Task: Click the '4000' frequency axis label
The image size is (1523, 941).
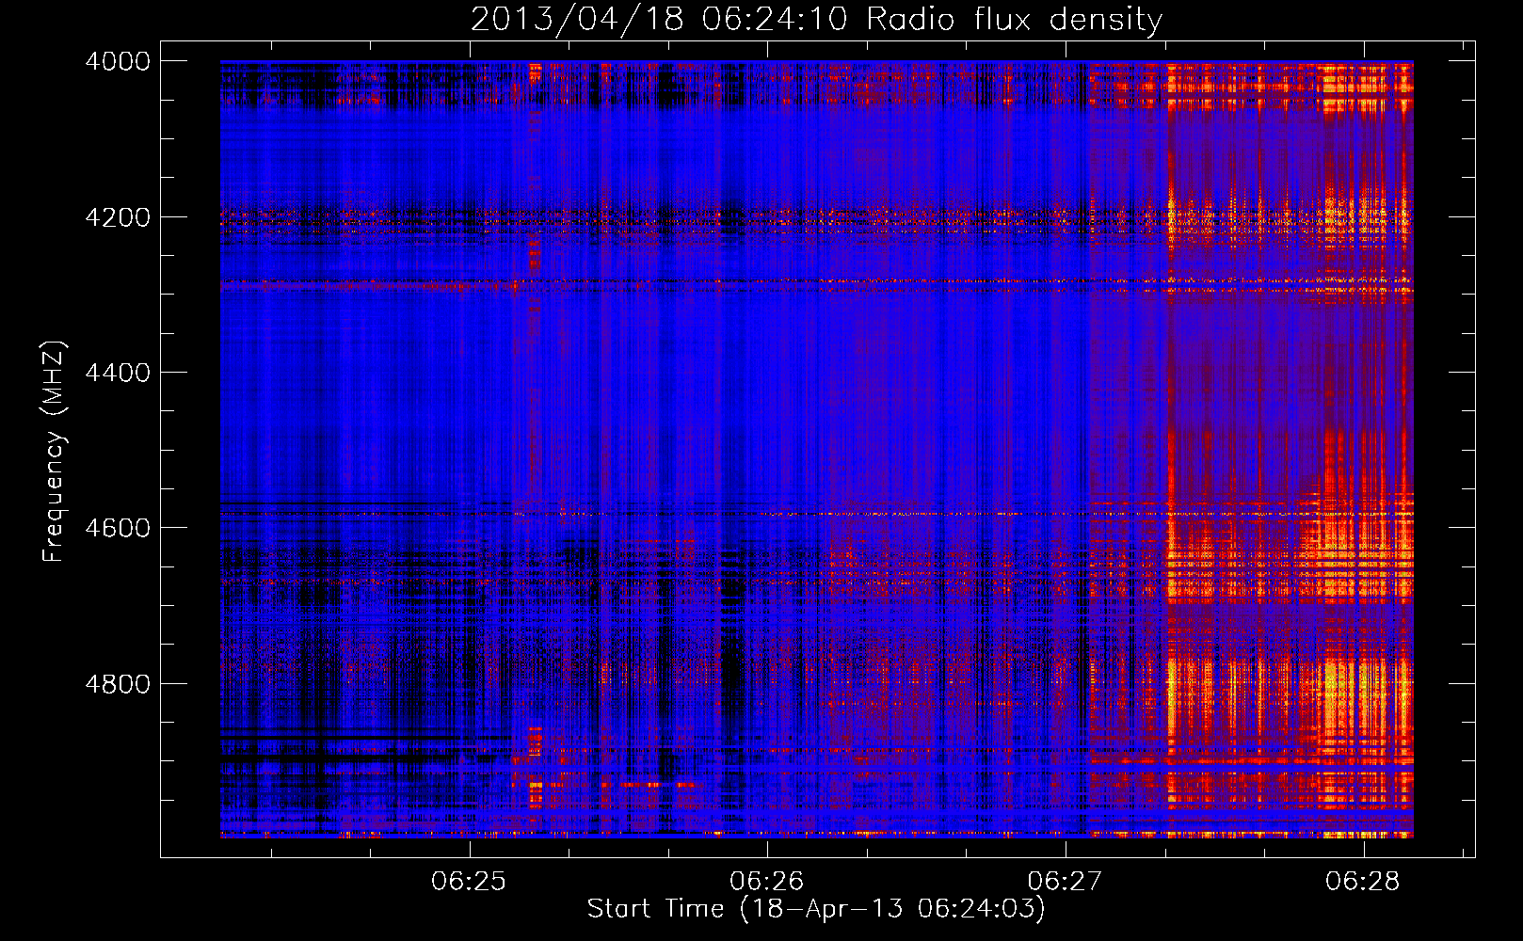Action: pyautogui.click(x=118, y=61)
